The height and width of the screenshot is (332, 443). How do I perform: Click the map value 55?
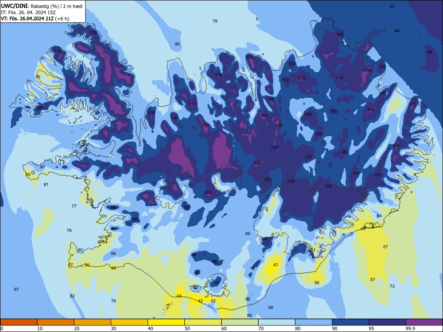27,175
